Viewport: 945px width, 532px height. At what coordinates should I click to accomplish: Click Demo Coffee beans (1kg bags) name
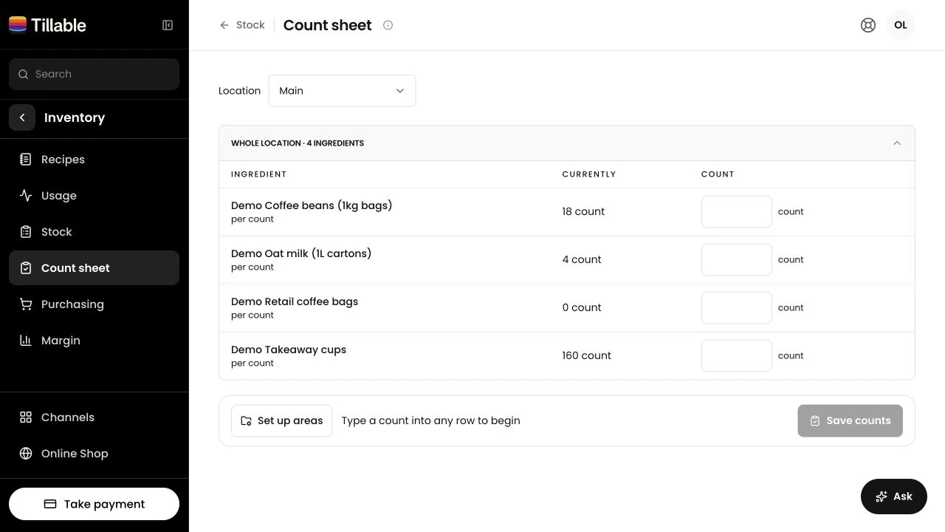tap(312, 205)
